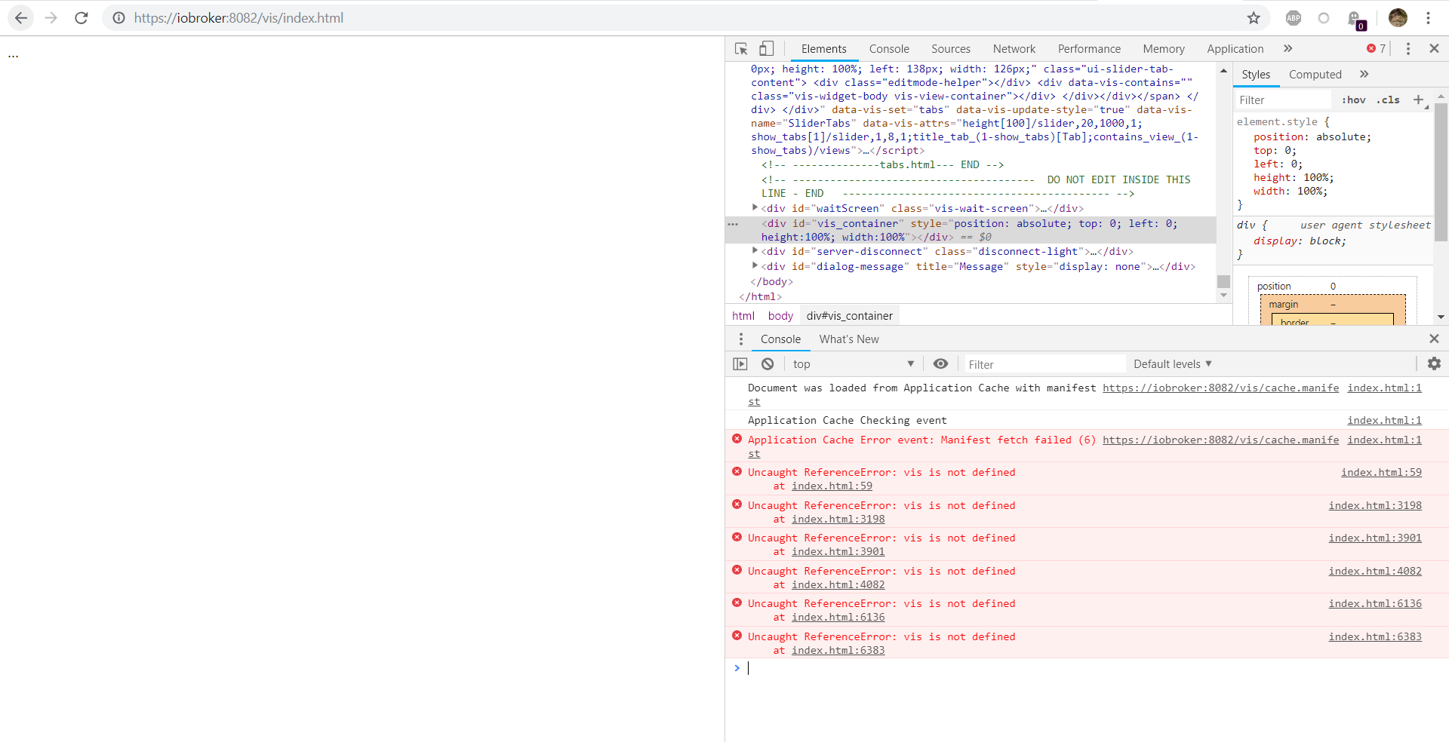Open the index.html:3198 source link on right
This screenshot has width=1449, height=742.
[1375, 506]
